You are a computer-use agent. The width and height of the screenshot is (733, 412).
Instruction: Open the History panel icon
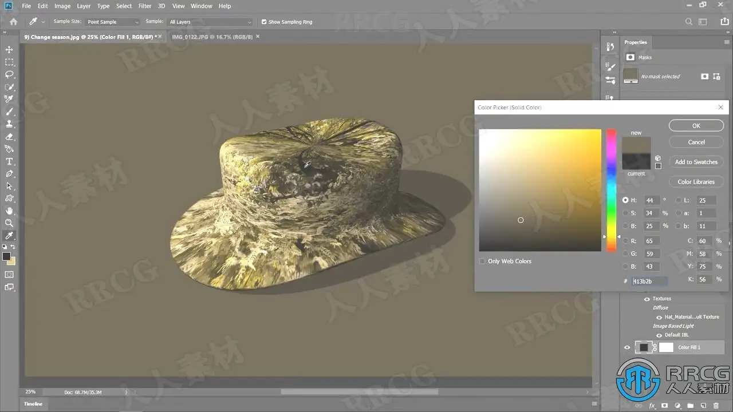tap(610, 47)
